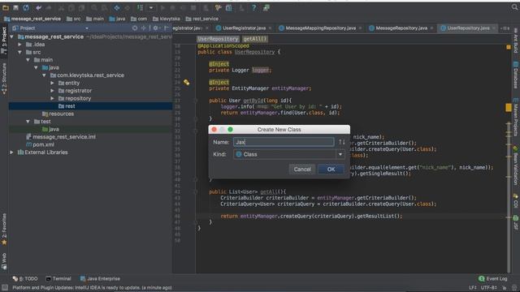Open the Database tool window on right edge

point(516,75)
